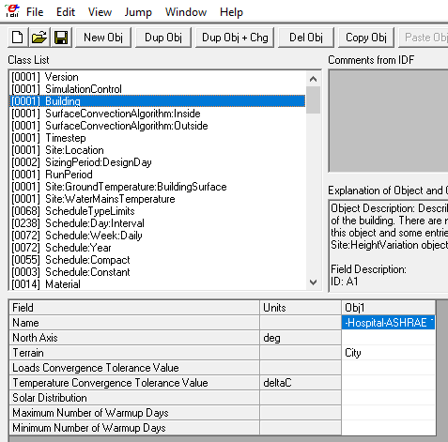Click the Units column header
This screenshot has height=442, width=448.
[301, 308]
